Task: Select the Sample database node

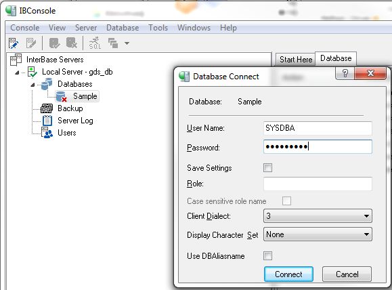Action: 85,96
